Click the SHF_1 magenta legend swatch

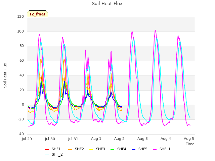click(155, 149)
